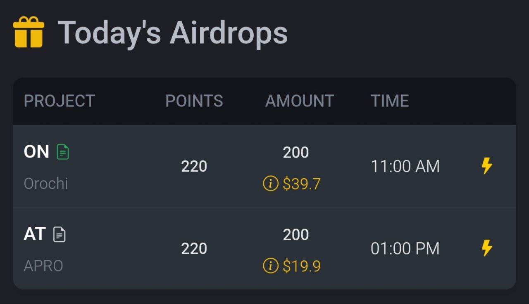This screenshot has height=304, width=529.
Task: Click the $19.9 estimated value
Action: pos(301,266)
